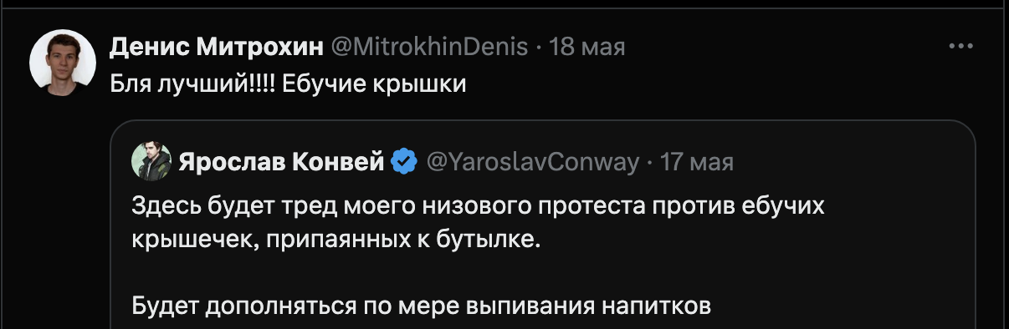Open the @MitrokhinDenis handle
The height and width of the screenshot is (329, 1009).
430,47
